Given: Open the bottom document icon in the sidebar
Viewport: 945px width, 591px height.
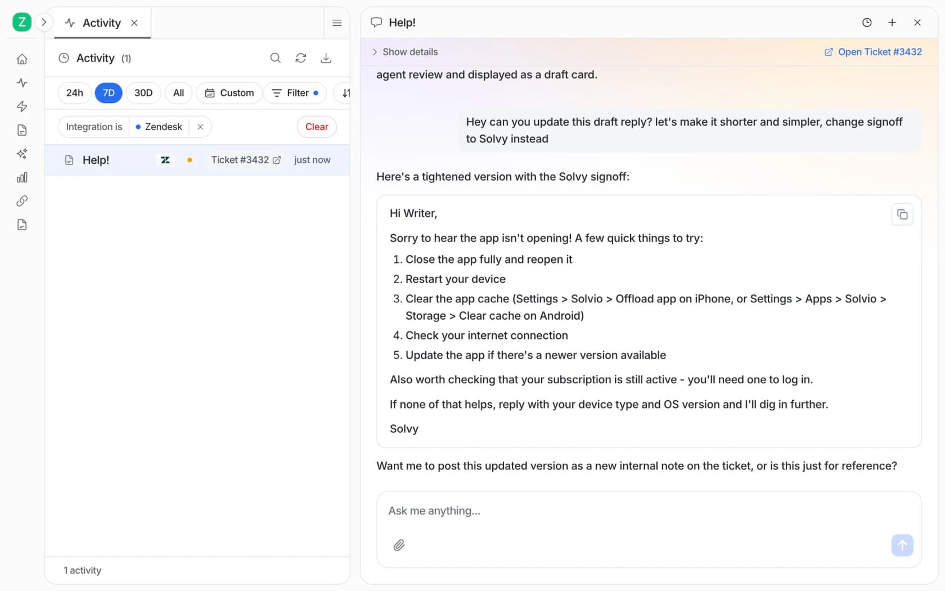Looking at the screenshot, I should 22,225.
